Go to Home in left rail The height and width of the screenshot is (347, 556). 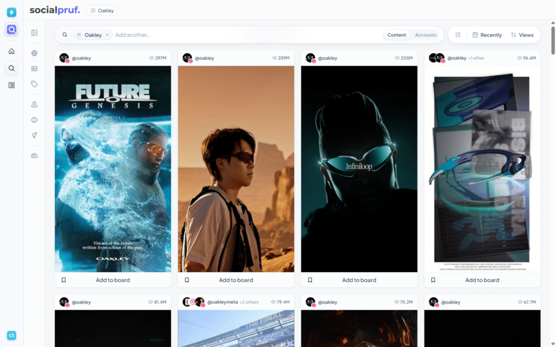click(x=11, y=52)
